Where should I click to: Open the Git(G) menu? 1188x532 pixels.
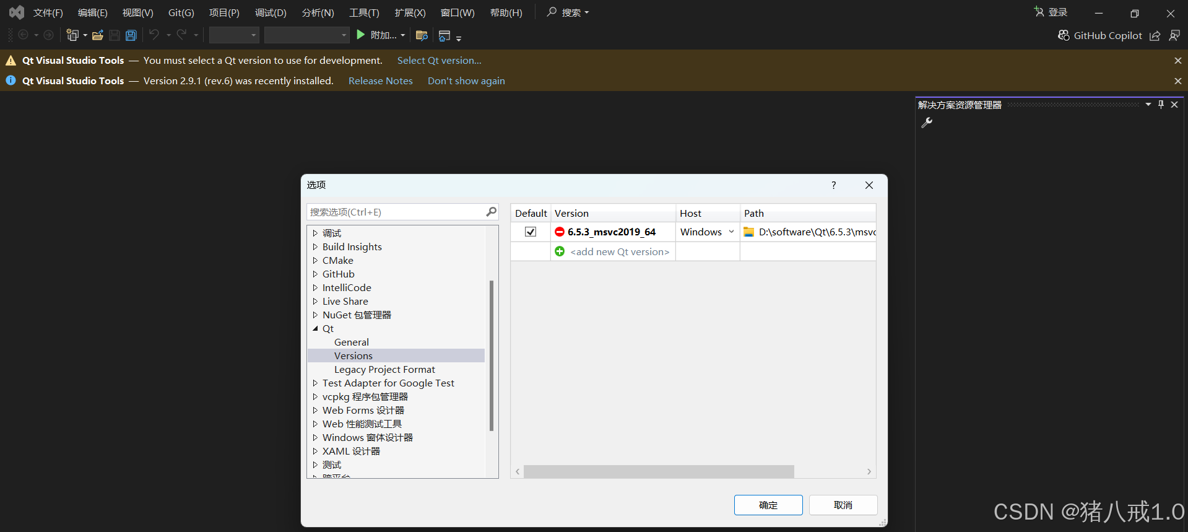tap(181, 12)
